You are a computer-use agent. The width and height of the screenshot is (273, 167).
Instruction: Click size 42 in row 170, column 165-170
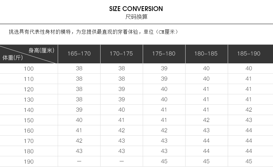[79, 140]
